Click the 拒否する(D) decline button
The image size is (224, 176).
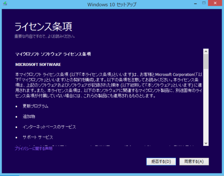click(161, 162)
